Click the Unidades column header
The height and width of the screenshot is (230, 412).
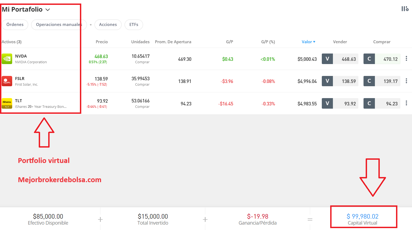[140, 42]
